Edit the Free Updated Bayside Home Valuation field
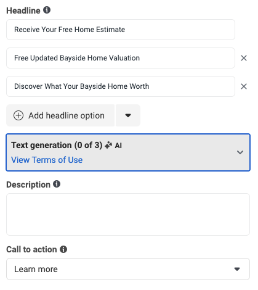Image resolution: width=258 pixels, height=290 pixels. coord(121,58)
